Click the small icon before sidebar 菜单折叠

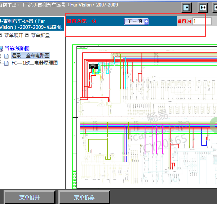point(27,35)
